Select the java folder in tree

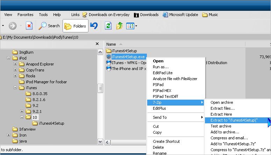20,141
